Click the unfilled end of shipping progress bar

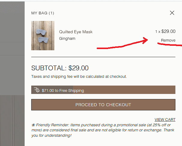pos(135,90)
